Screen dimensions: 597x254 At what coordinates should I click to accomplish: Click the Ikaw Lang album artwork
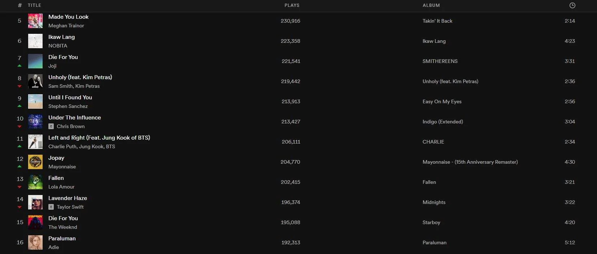[x=35, y=41]
